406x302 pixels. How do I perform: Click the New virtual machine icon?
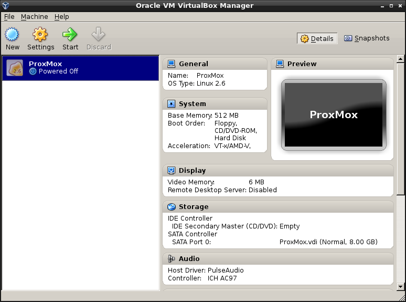12,34
